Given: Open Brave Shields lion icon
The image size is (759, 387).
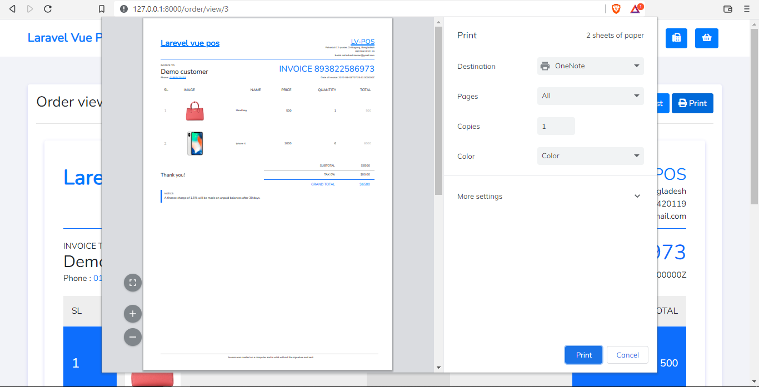Looking at the screenshot, I should coord(616,9).
